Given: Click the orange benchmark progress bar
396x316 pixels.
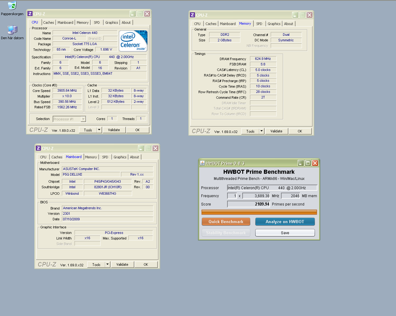Looking at the screenshot, I should tap(259, 212).
